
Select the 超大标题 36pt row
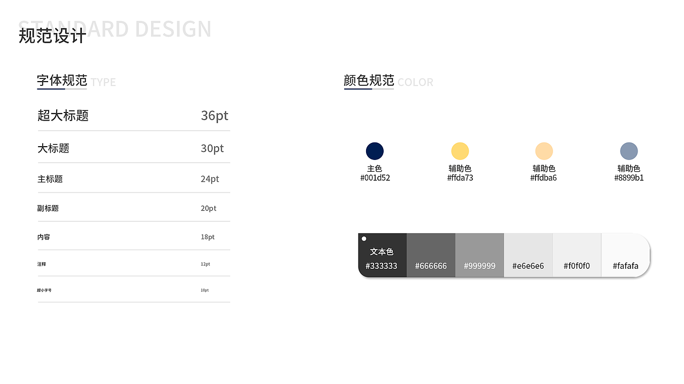pyautogui.click(x=134, y=115)
